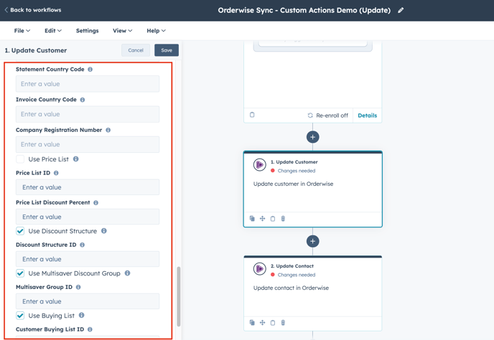
Task: Clone the Update Customer action
Action: 252,219
